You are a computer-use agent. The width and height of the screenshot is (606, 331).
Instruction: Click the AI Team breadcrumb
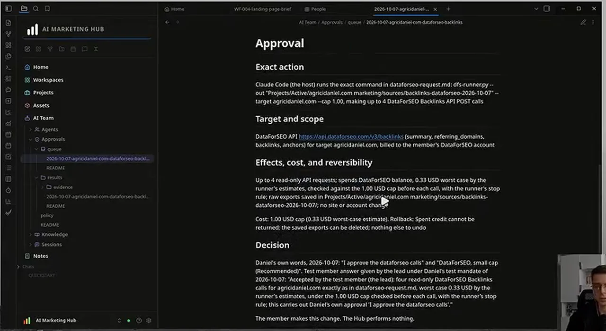coord(307,22)
